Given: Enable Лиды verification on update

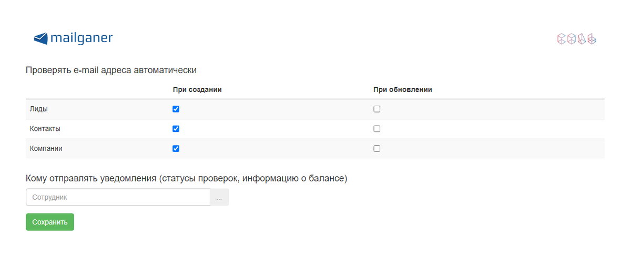Looking at the screenshot, I should (x=376, y=109).
